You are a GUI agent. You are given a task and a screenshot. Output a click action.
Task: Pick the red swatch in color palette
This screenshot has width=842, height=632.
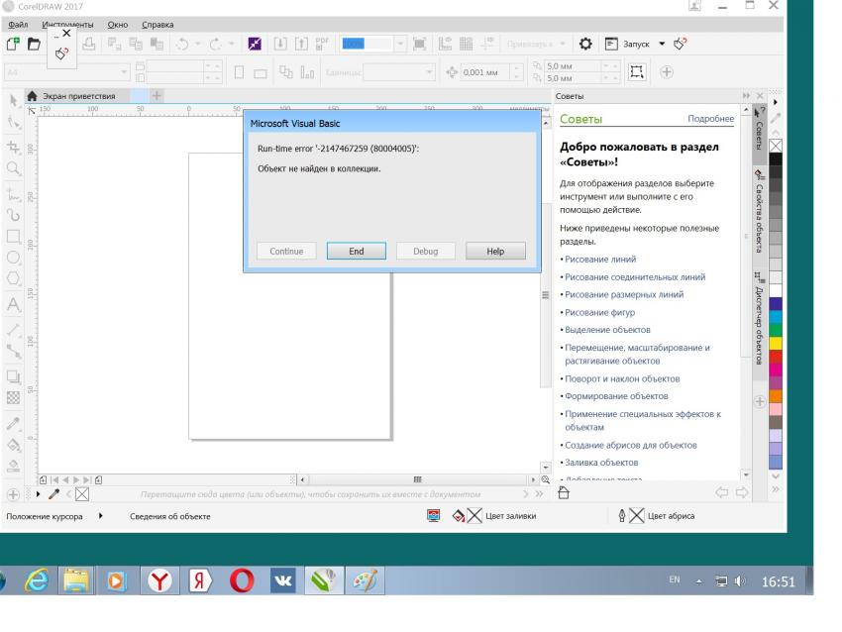click(x=775, y=356)
